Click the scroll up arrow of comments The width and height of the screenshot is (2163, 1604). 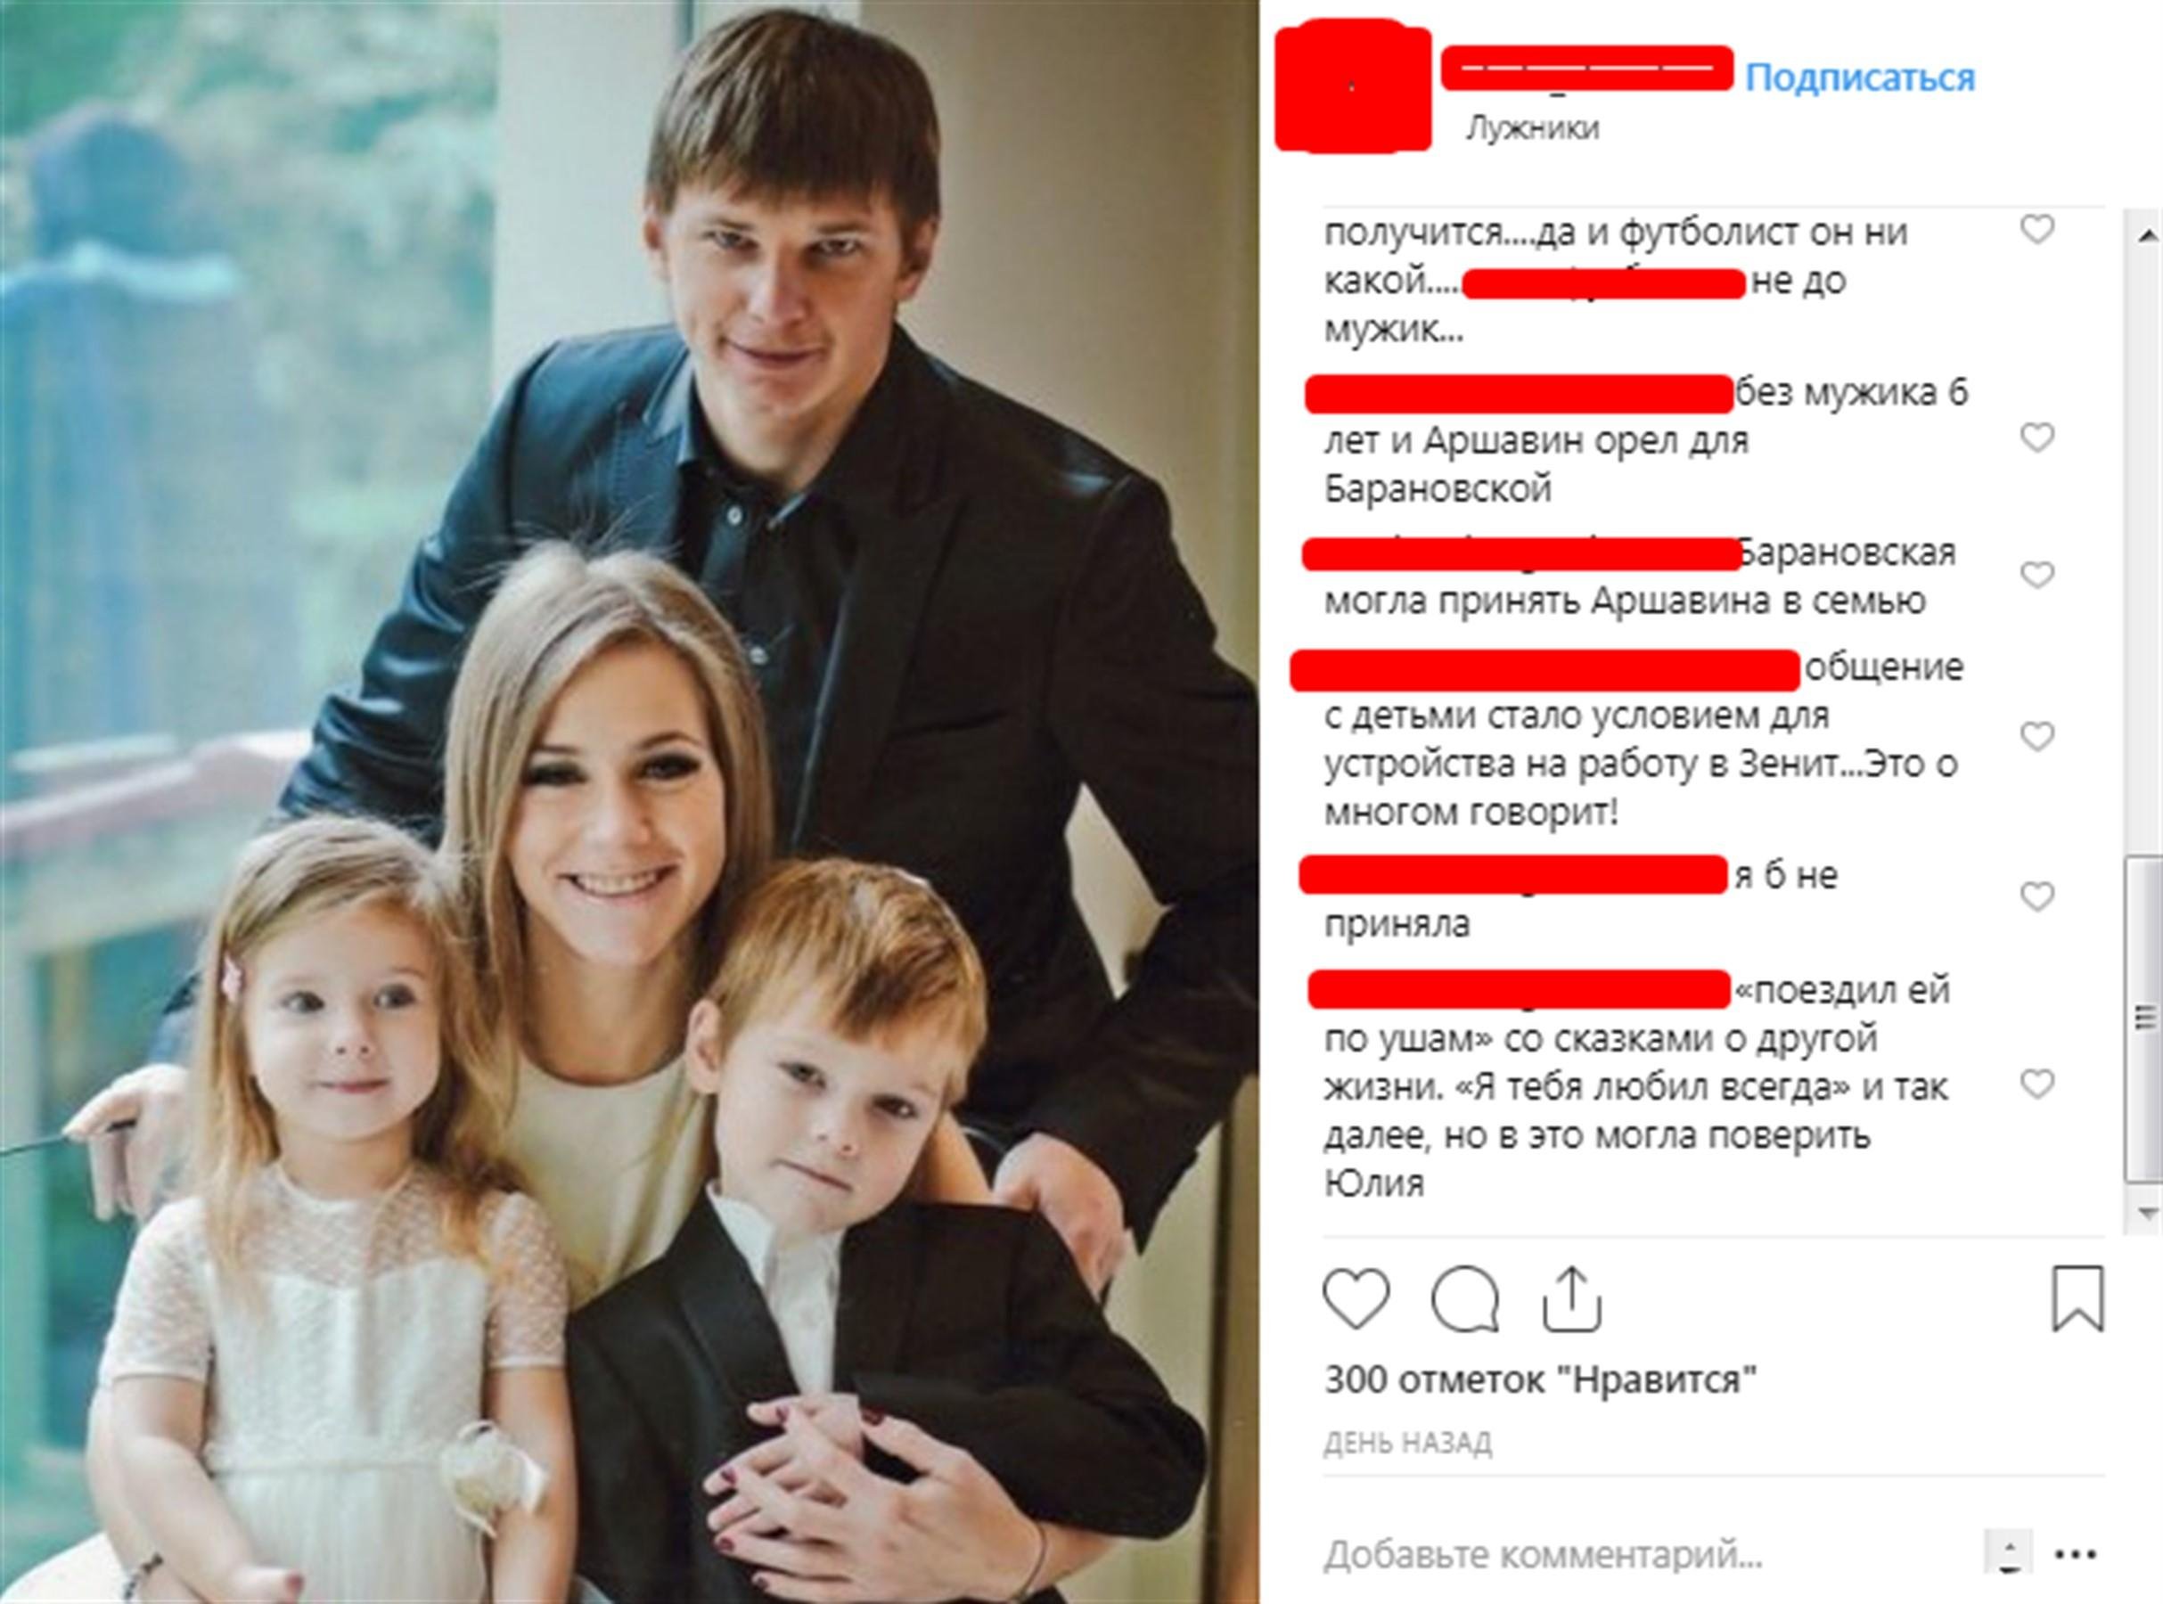tap(2146, 235)
